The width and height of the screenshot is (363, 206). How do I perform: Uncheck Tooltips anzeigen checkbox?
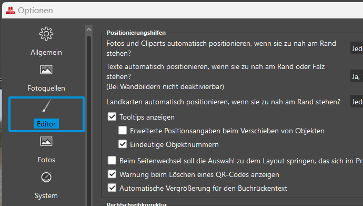112,117
